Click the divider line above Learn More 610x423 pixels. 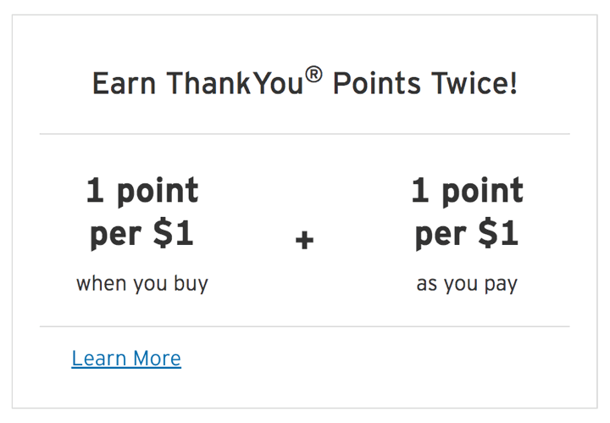click(305, 326)
